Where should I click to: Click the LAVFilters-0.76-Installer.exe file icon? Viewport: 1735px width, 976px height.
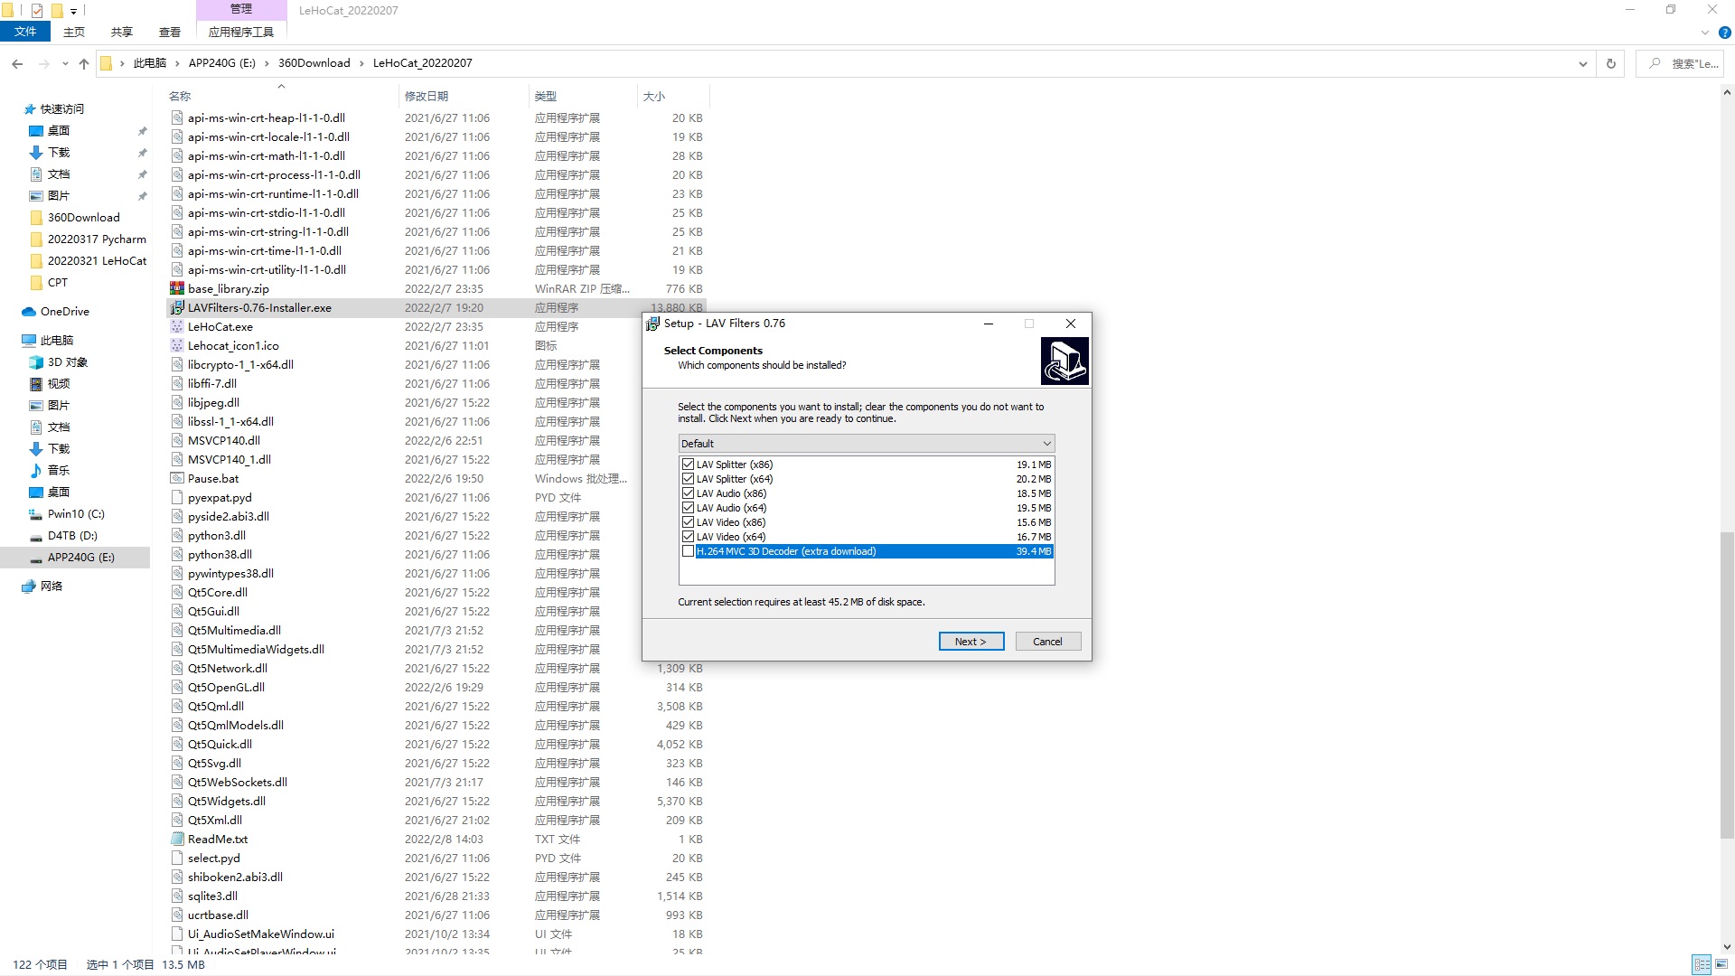(x=177, y=308)
